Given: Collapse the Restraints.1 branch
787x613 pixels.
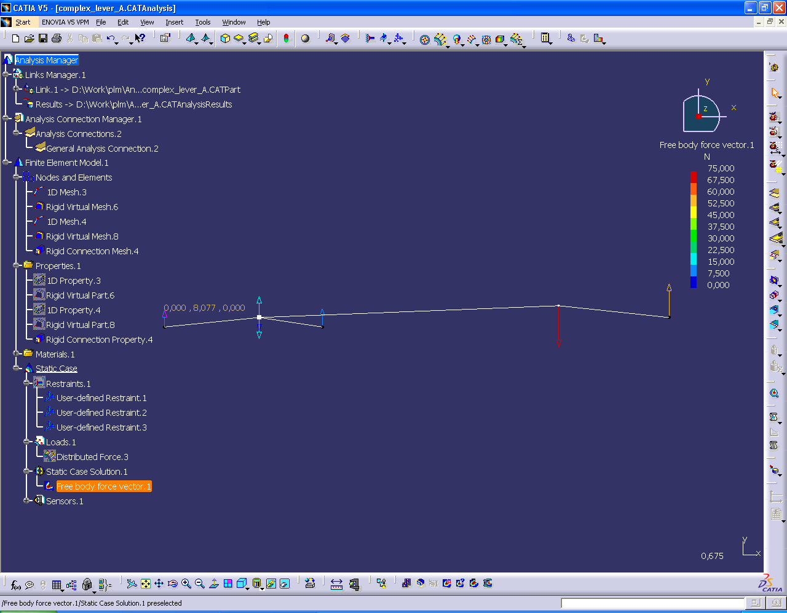Looking at the screenshot, I should (x=27, y=383).
